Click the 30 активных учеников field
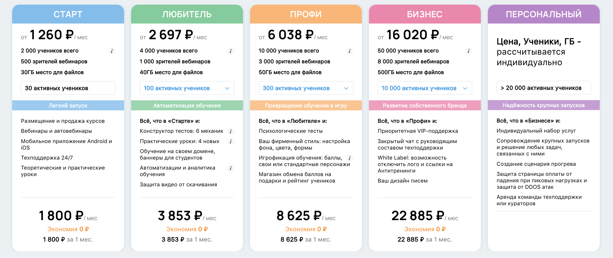613x258 pixels. coord(68,88)
